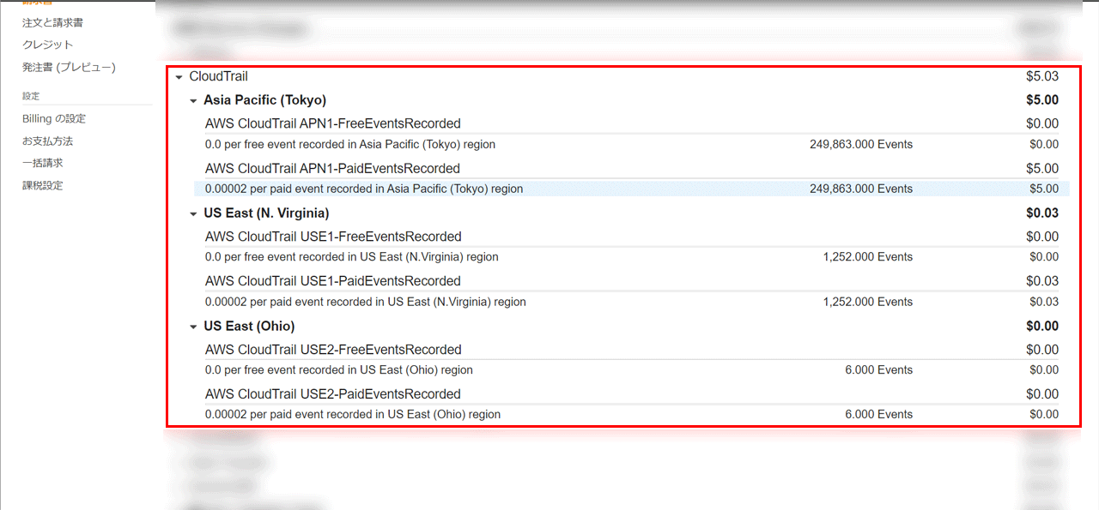Click the AWS CloudTrail USE1-PaidEventsRecorded line
Screen dimensions: 1099x510
(333, 281)
